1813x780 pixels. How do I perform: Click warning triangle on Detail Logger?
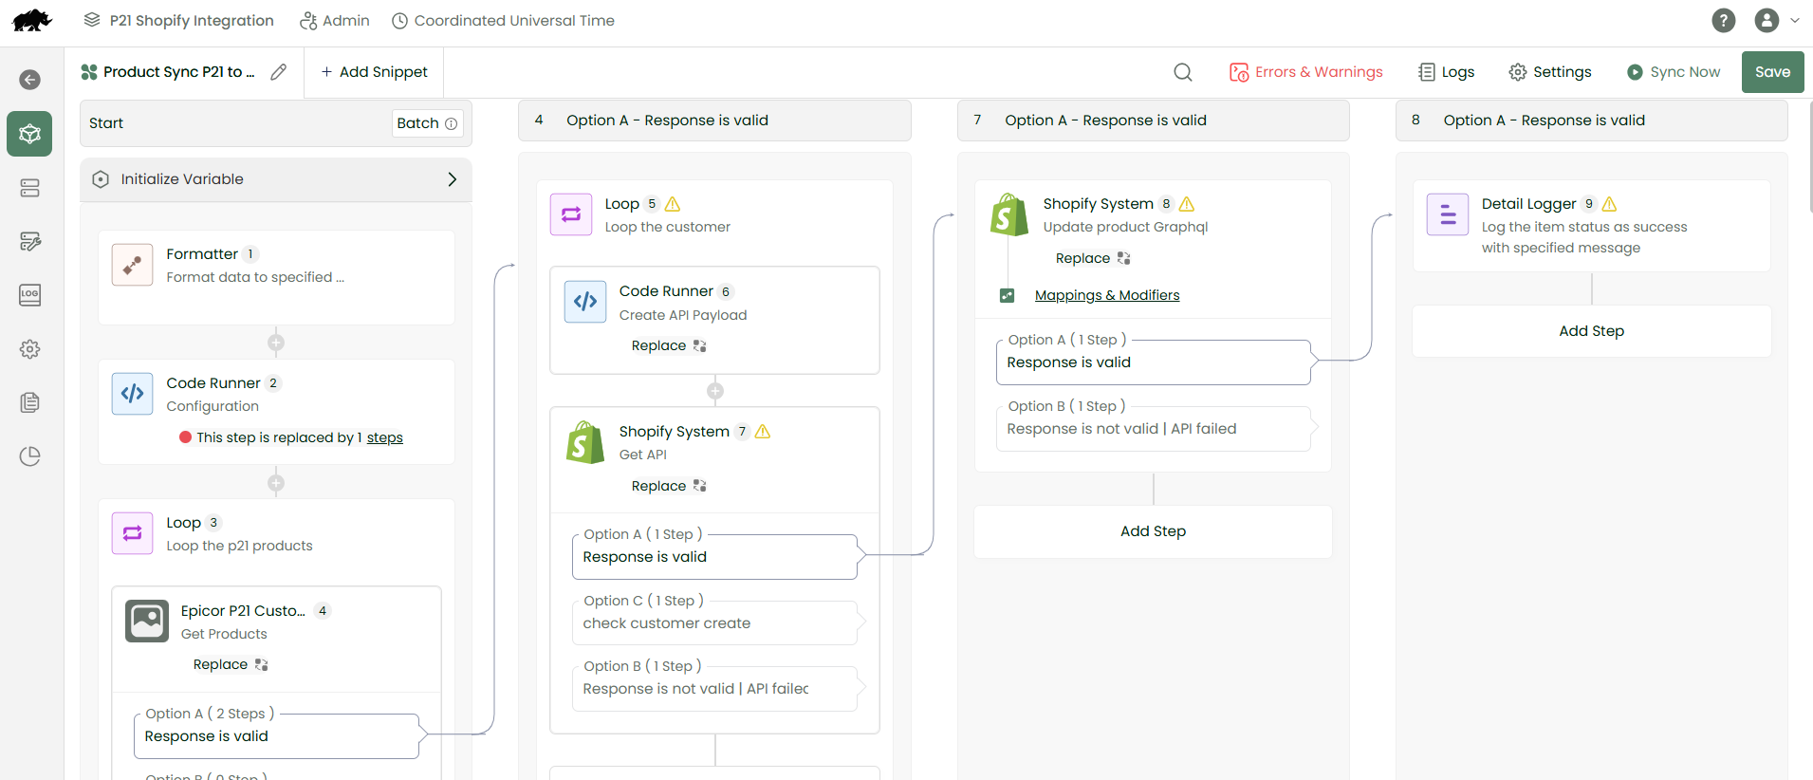point(1609,204)
